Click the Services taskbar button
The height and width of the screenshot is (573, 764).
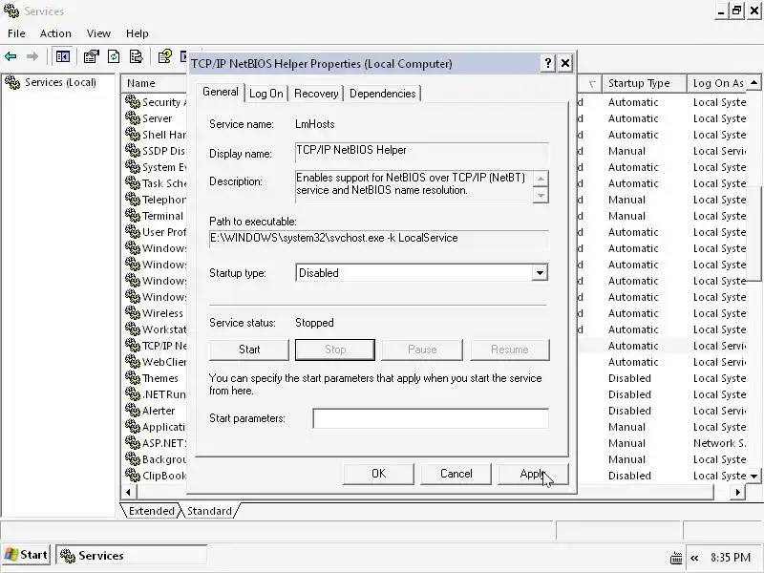pos(132,556)
